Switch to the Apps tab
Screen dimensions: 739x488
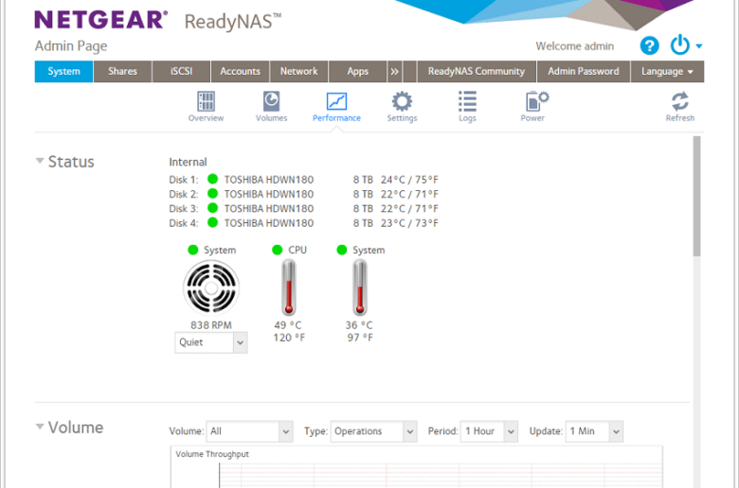click(358, 72)
